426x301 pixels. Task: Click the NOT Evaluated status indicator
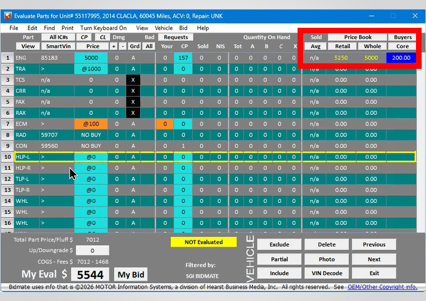tap(204, 242)
